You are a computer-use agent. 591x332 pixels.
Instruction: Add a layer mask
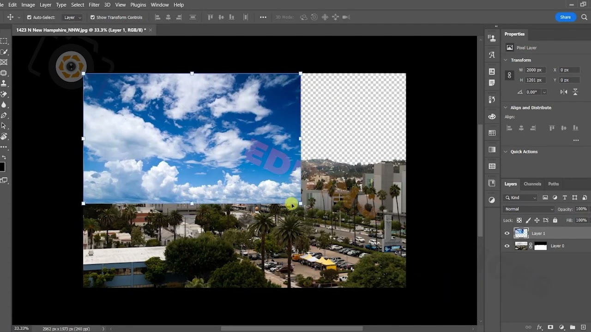[x=550, y=327]
